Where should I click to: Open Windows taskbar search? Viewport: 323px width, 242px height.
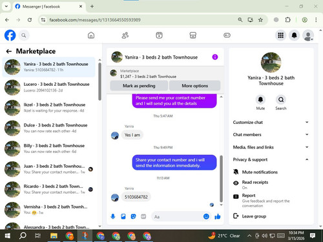pos(23,236)
